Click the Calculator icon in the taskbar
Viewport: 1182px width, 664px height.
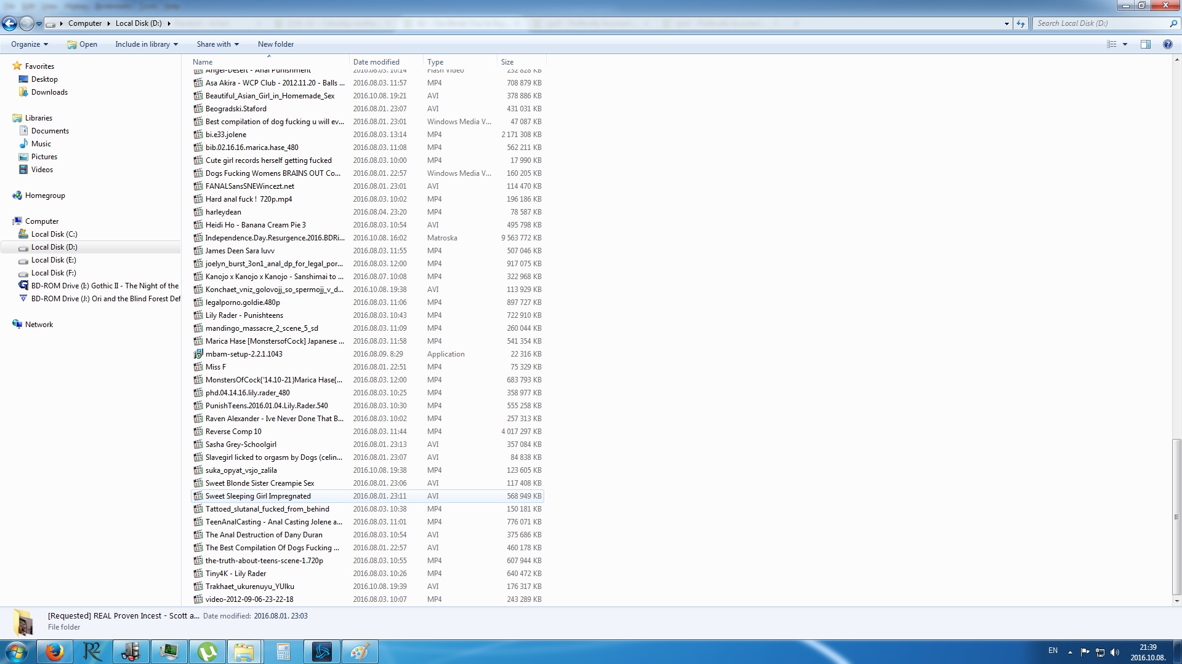point(284,652)
